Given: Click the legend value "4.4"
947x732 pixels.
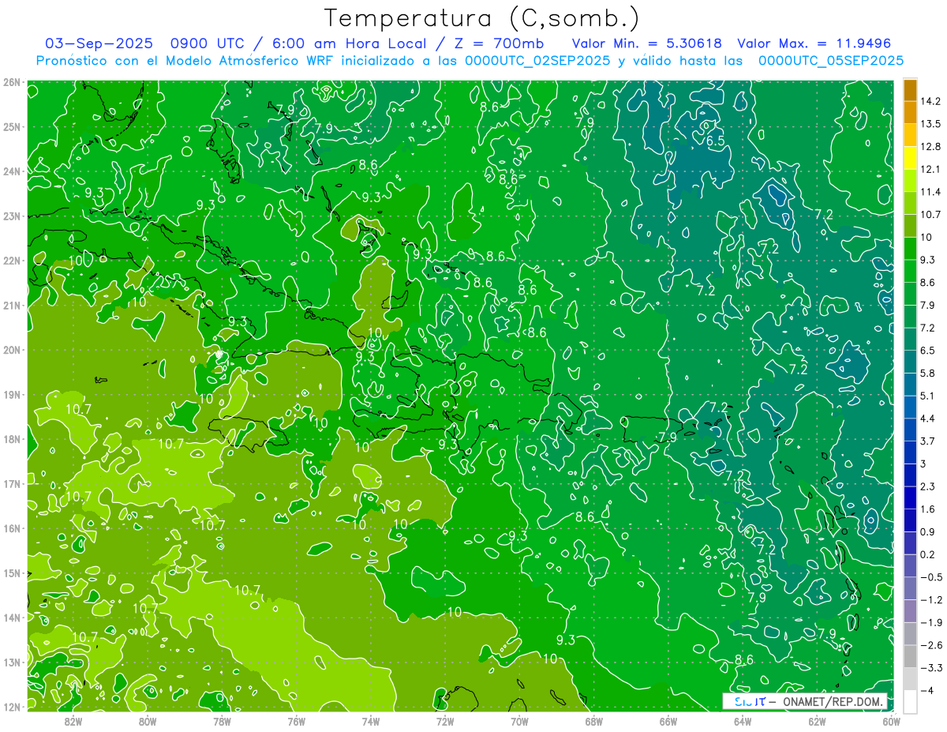Looking at the screenshot, I should coord(927,419).
